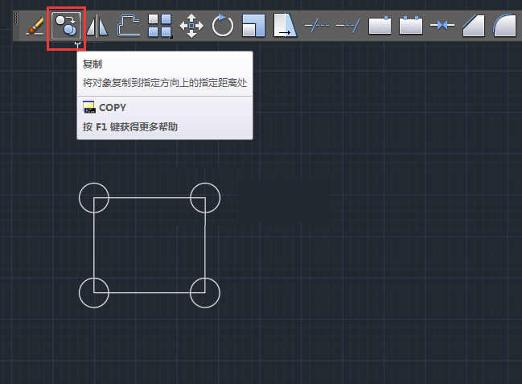
Task: Pick the Break at Point tool
Action: pyautogui.click(x=380, y=25)
